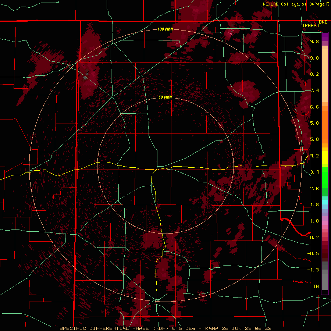Click the 0.2 value on color scale
This screenshot has height=331, width=331.
pyautogui.click(x=314, y=238)
